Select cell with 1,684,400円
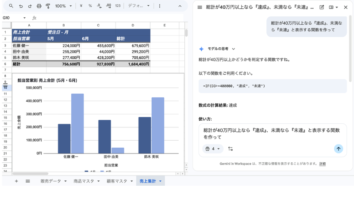The image size is (354, 199). coord(133,64)
